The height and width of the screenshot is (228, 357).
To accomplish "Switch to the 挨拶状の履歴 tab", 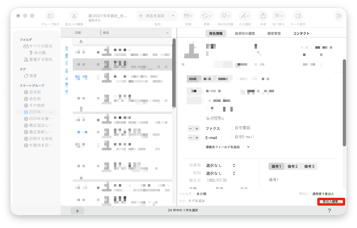I will click(245, 33).
